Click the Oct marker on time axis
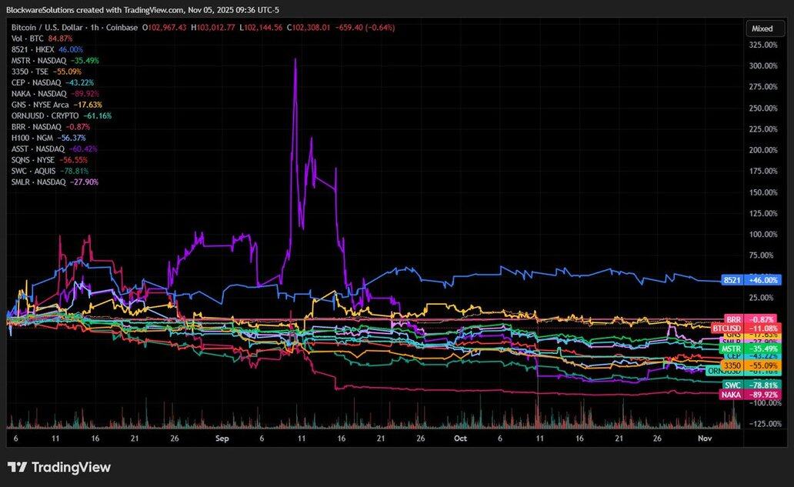Screen dimensions: 794x487 [460, 437]
